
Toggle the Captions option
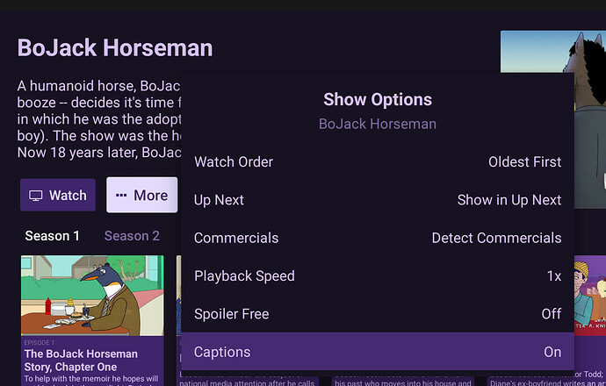[x=378, y=352]
